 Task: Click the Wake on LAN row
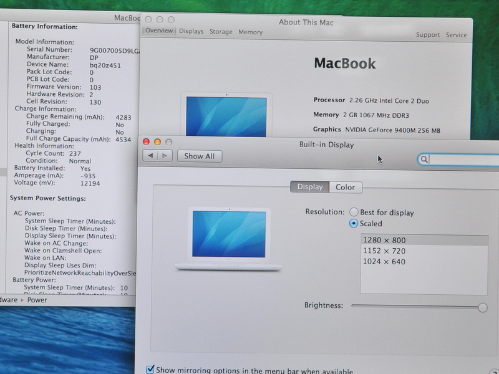click(45, 258)
